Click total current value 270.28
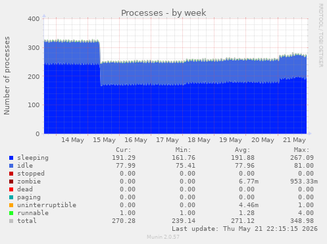Image resolution: width=327 pixels, height=244 pixels. 124,221
